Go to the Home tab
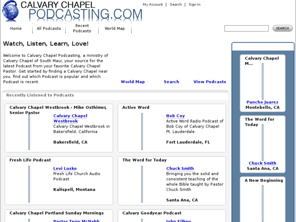This screenshot has width=296, height=222. pyautogui.click(x=16, y=29)
